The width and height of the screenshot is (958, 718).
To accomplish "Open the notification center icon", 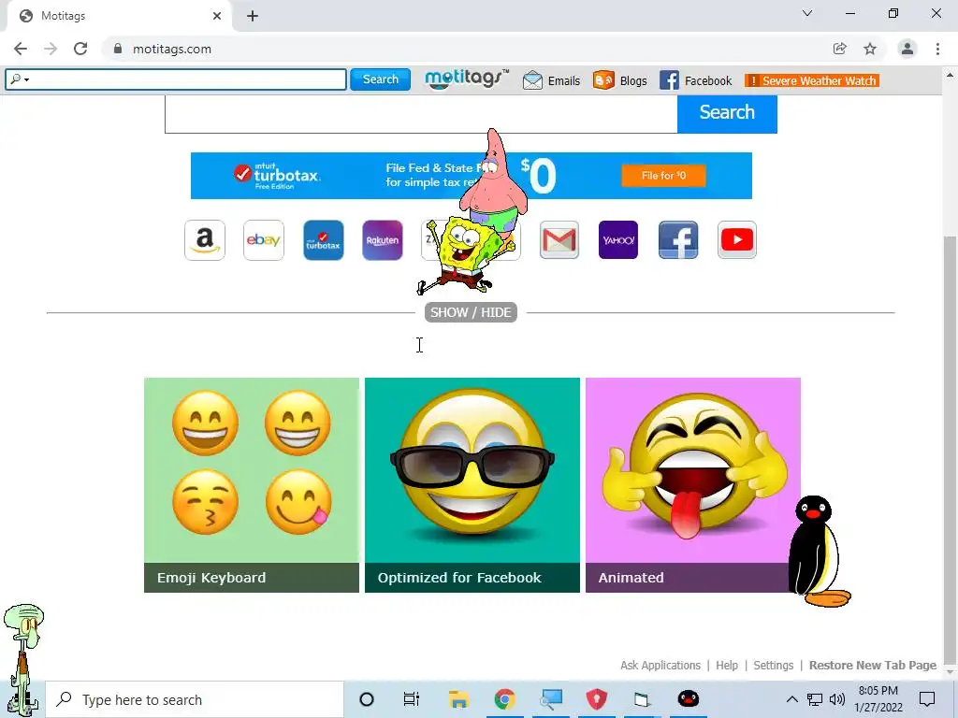I will [927, 699].
